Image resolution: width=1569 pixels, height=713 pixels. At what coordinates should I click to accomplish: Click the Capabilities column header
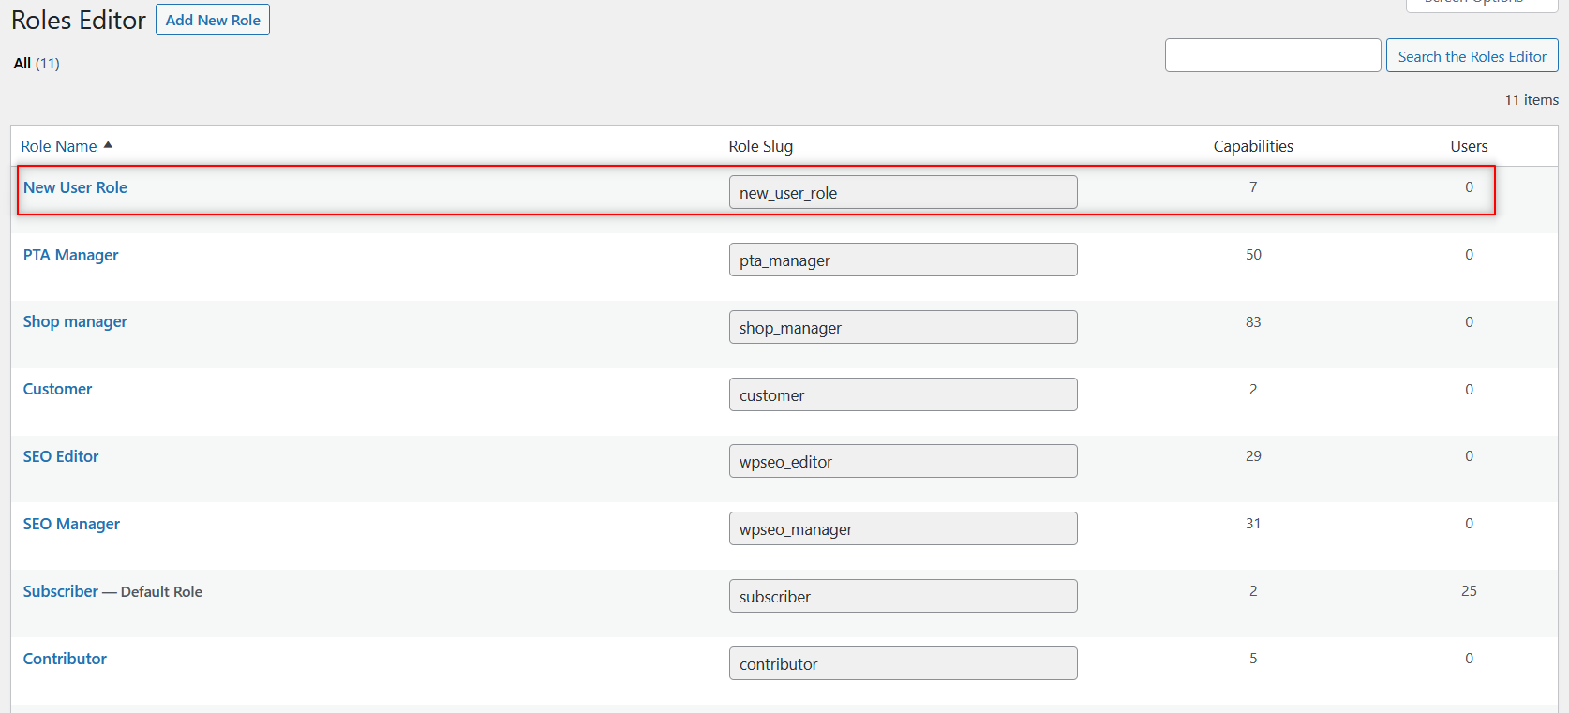point(1253,146)
